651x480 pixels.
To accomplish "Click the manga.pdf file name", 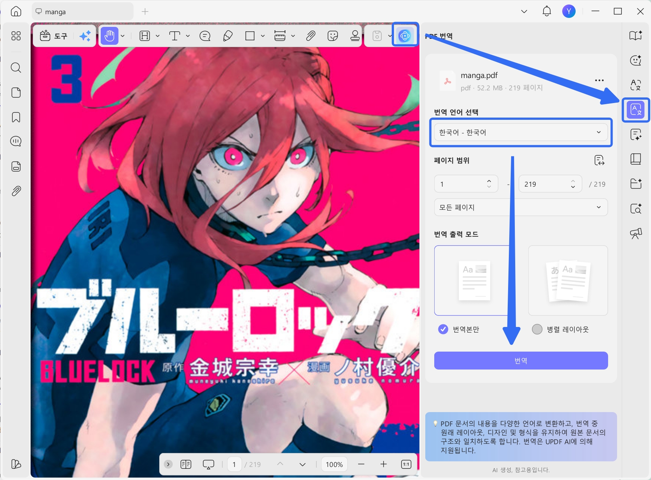I will coord(479,75).
